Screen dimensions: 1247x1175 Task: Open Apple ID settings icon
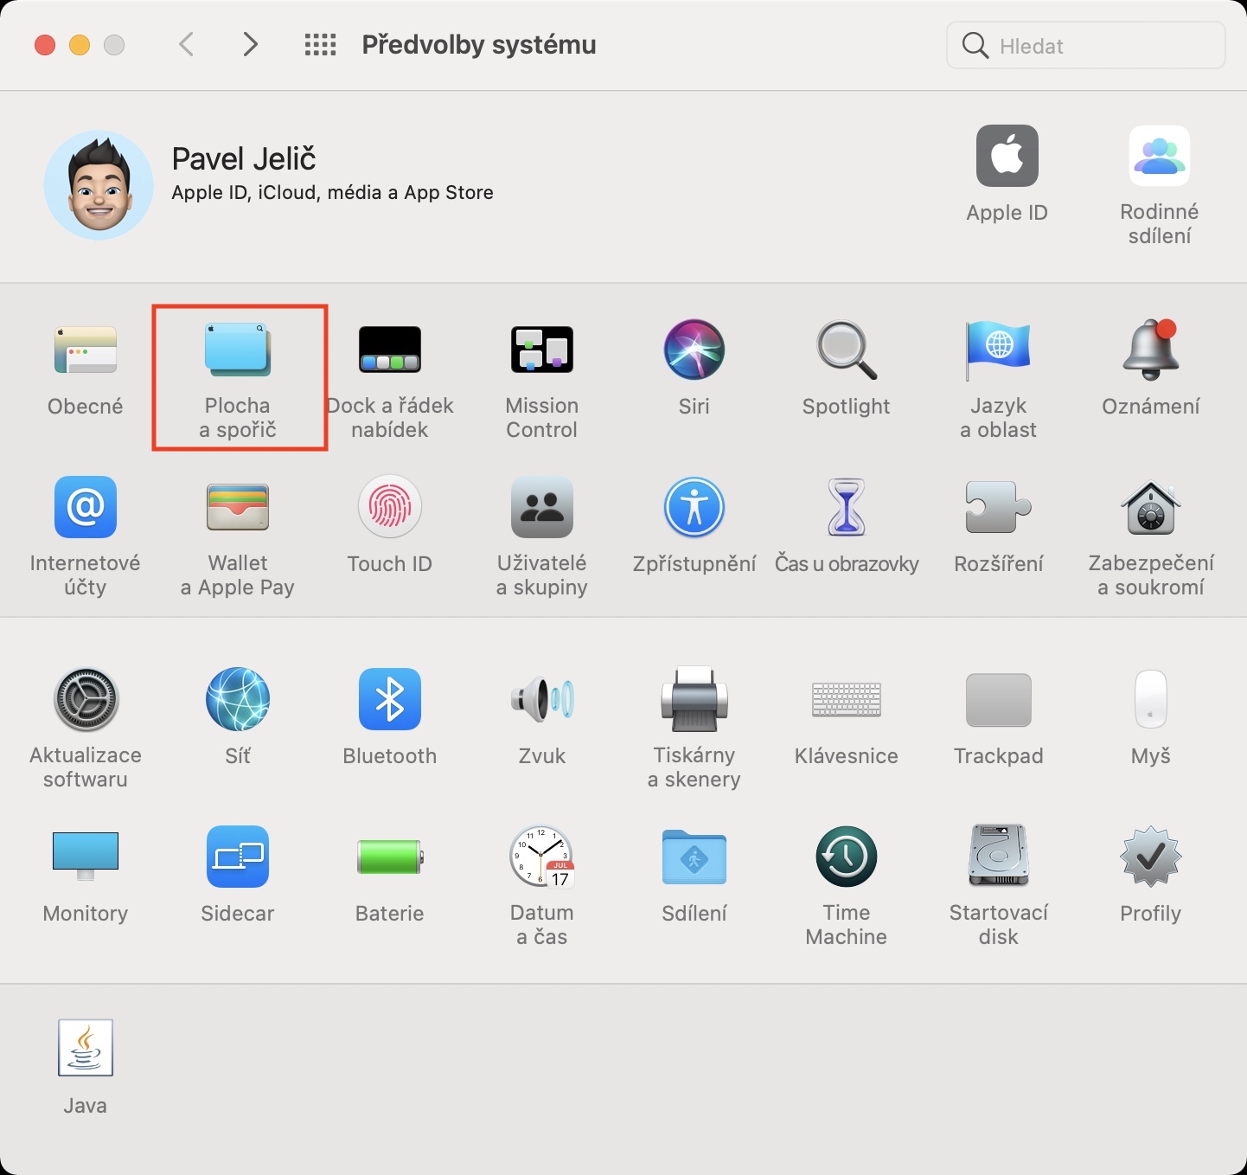click(1007, 156)
